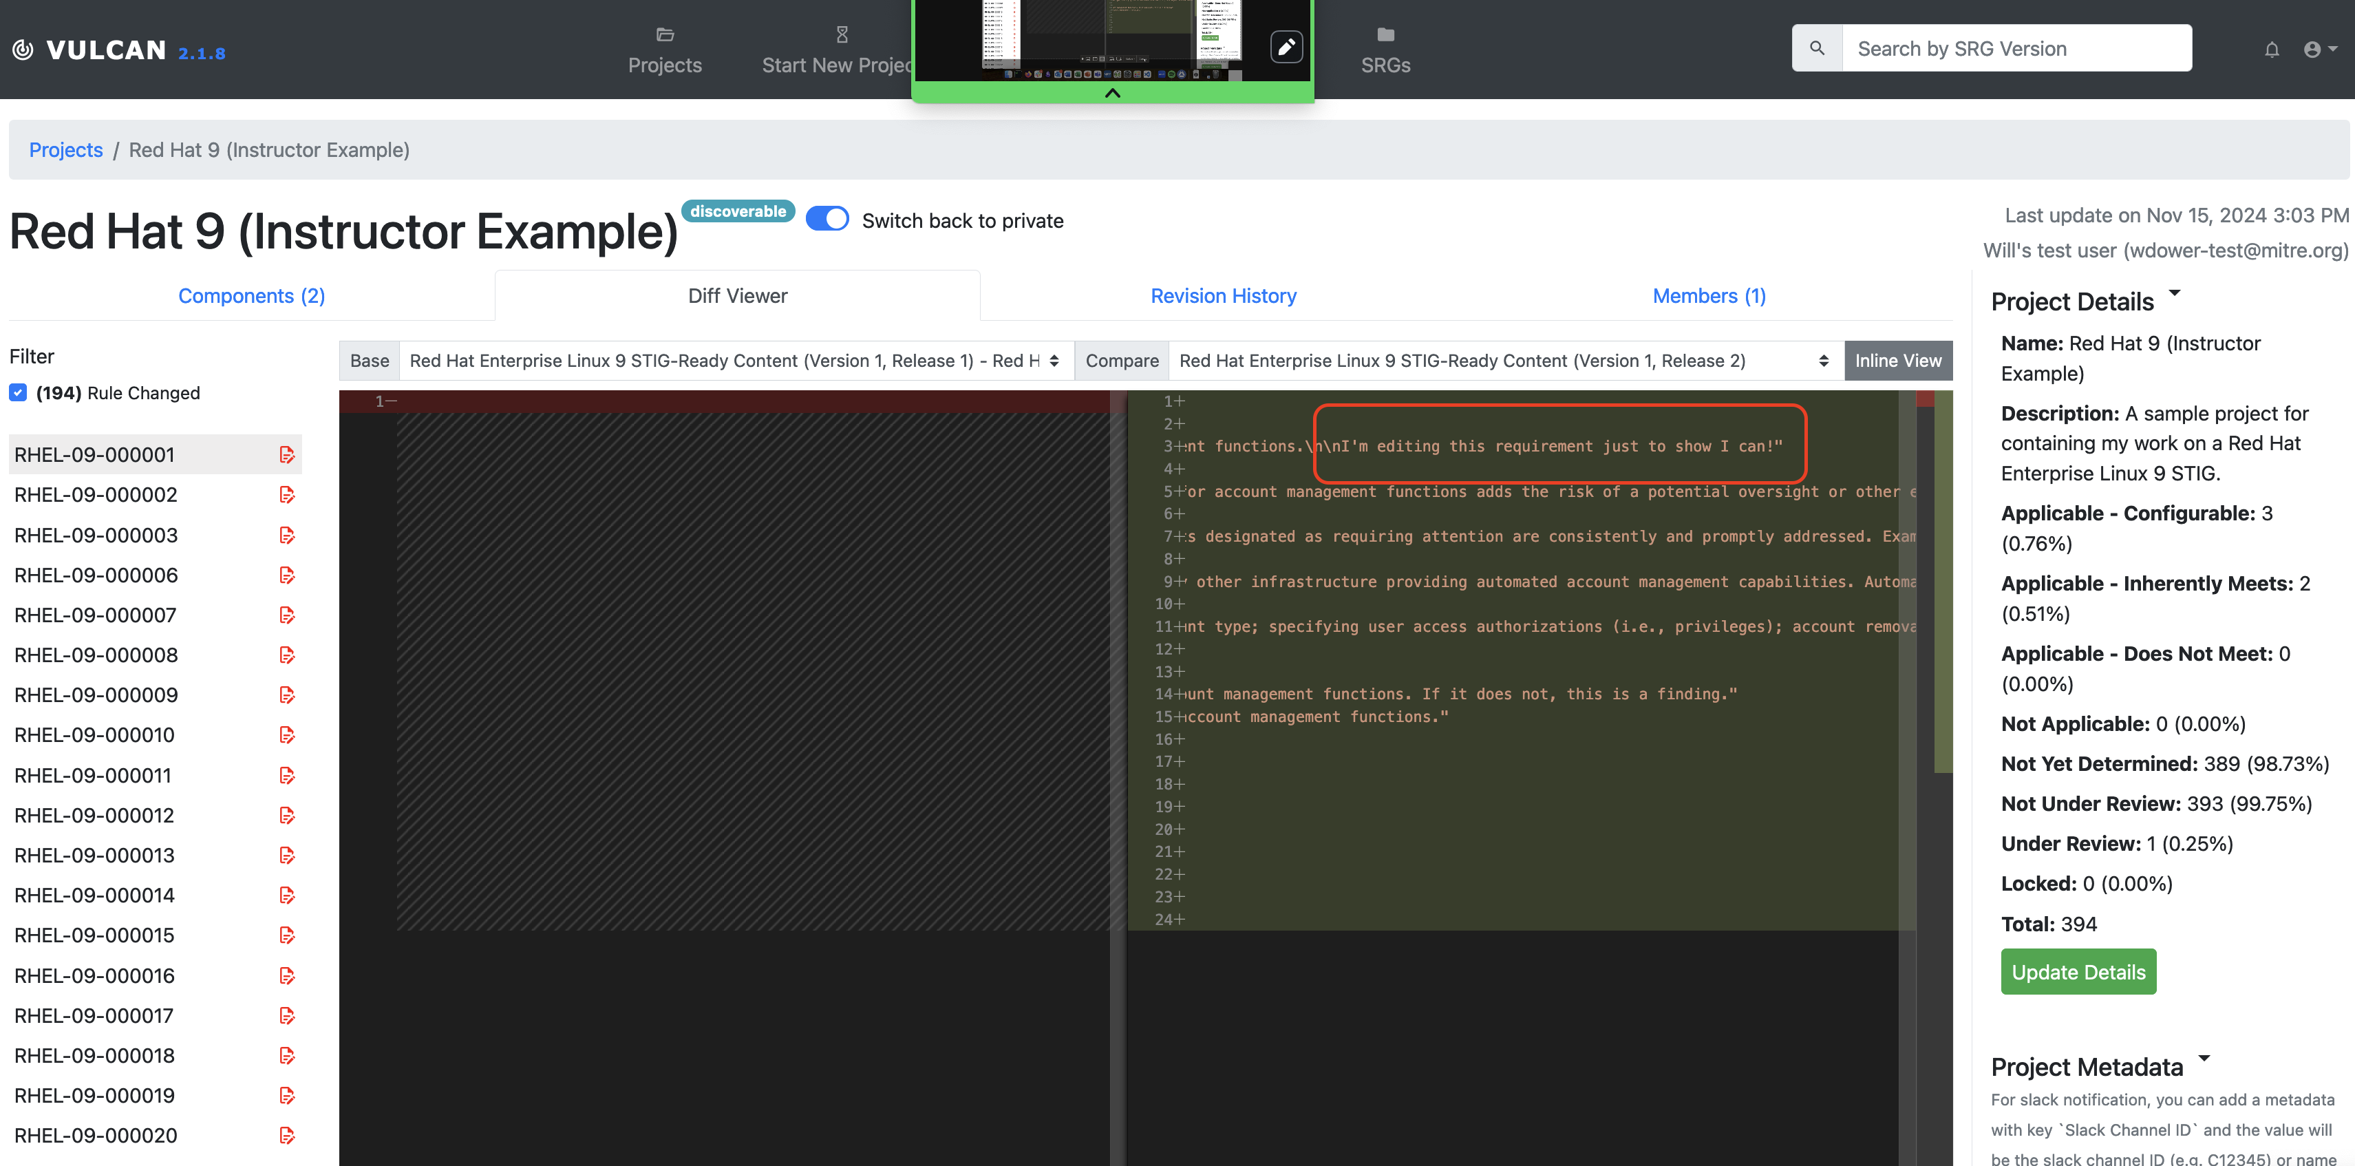
Task: Click the Projects breadcrumb link
Action: click(66, 150)
